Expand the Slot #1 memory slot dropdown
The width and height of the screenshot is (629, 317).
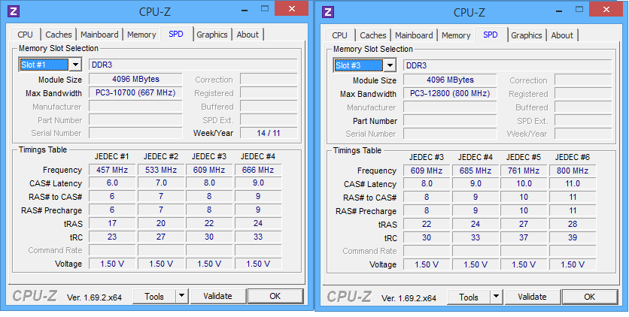[75, 65]
